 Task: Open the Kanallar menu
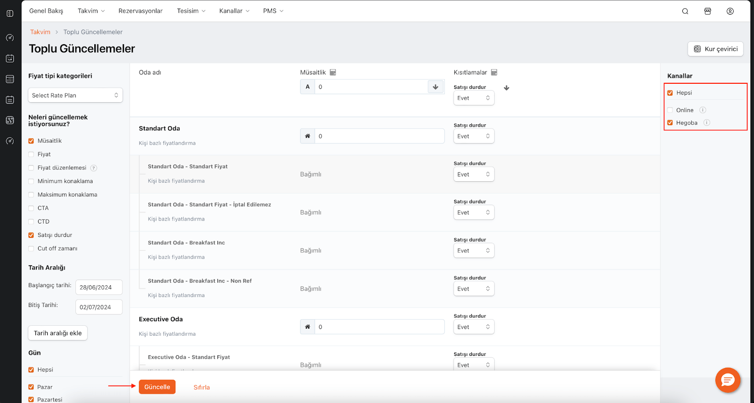234,11
